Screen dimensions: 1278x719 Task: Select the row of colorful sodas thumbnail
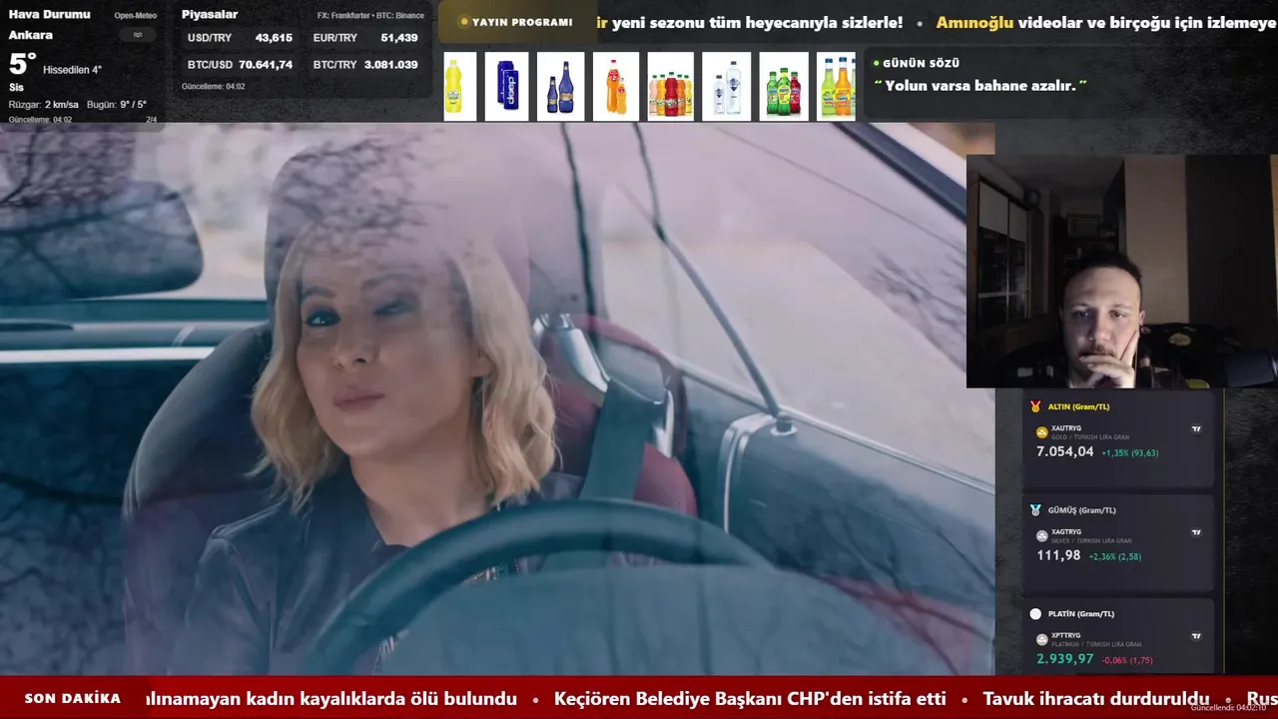(x=670, y=87)
